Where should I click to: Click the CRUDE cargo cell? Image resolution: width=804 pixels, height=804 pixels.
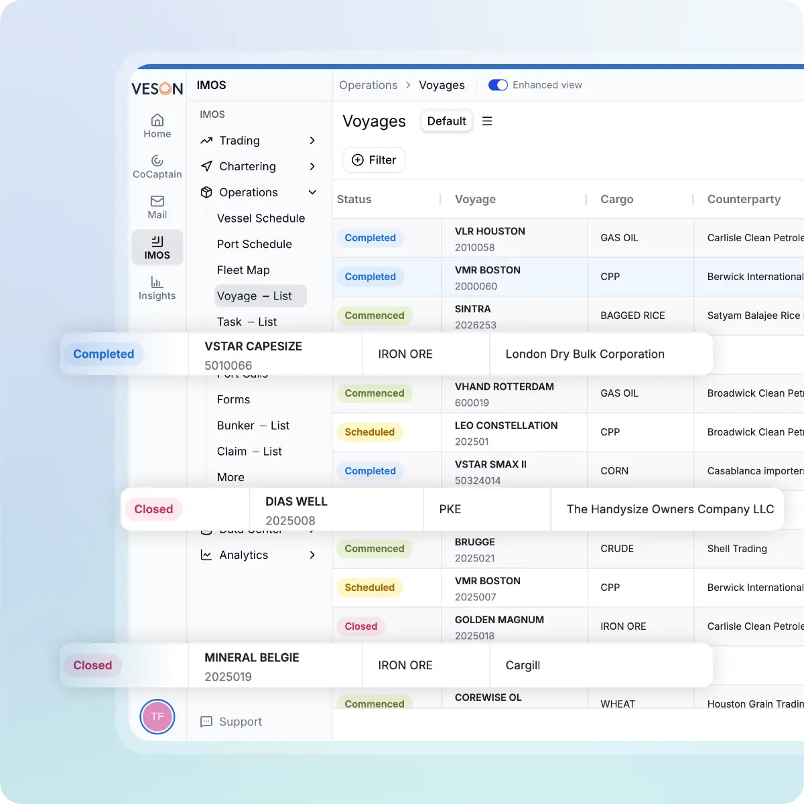[x=617, y=549]
